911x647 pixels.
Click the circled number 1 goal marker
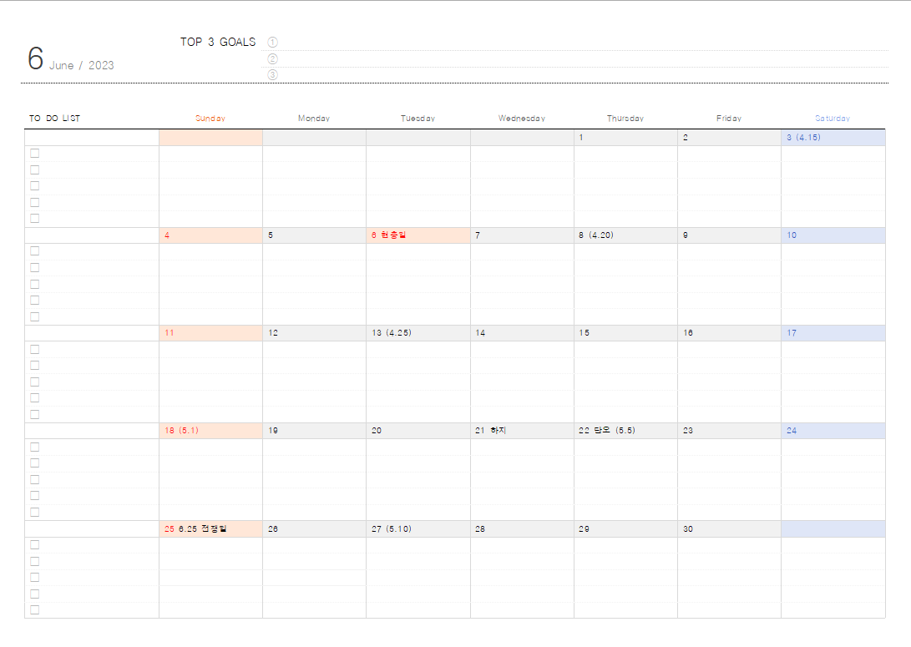click(272, 42)
